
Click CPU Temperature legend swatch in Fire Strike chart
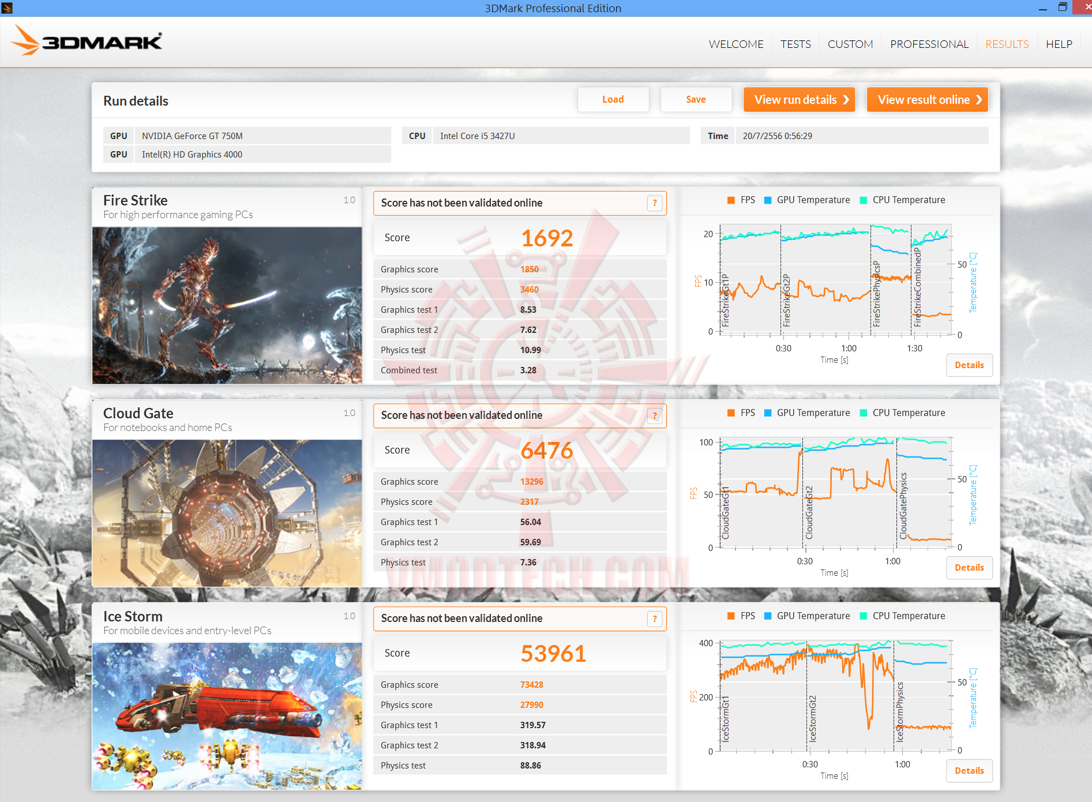coord(864,200)
